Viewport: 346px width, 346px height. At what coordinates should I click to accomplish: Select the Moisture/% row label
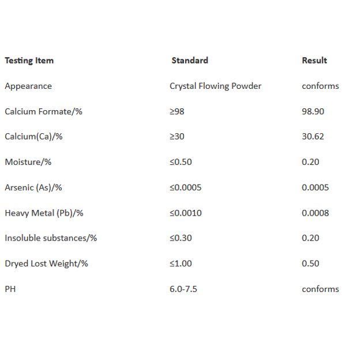coord(28,162)
